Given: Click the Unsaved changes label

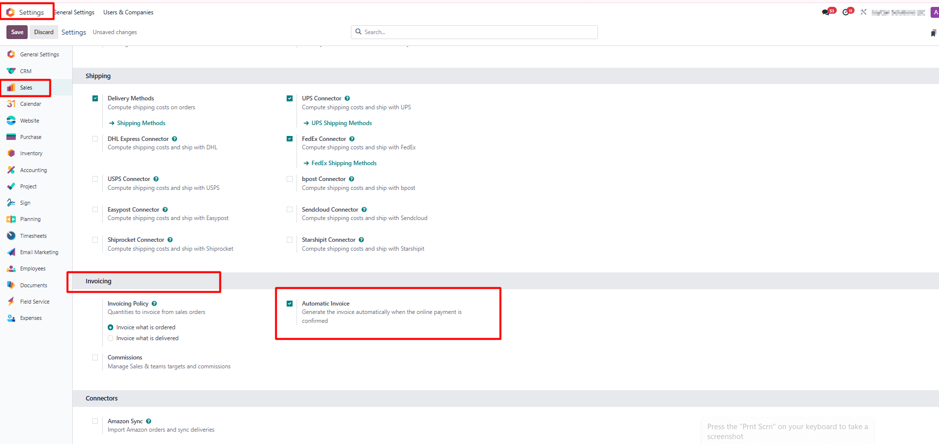Looking at the screenshot, I should (115, 32).
